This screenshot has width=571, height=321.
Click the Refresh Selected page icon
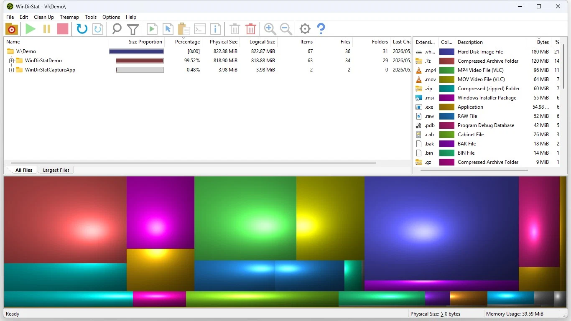(98, 29)
